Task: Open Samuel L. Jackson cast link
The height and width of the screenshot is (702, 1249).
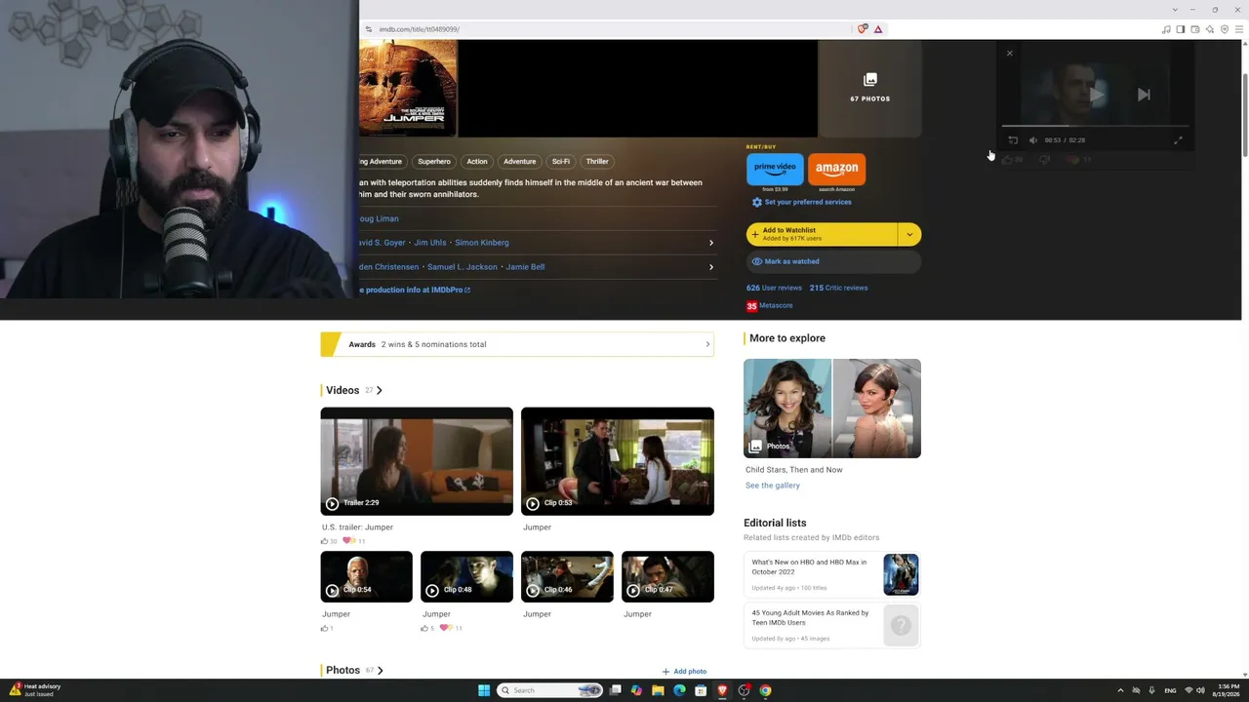Action: point(463,267)
